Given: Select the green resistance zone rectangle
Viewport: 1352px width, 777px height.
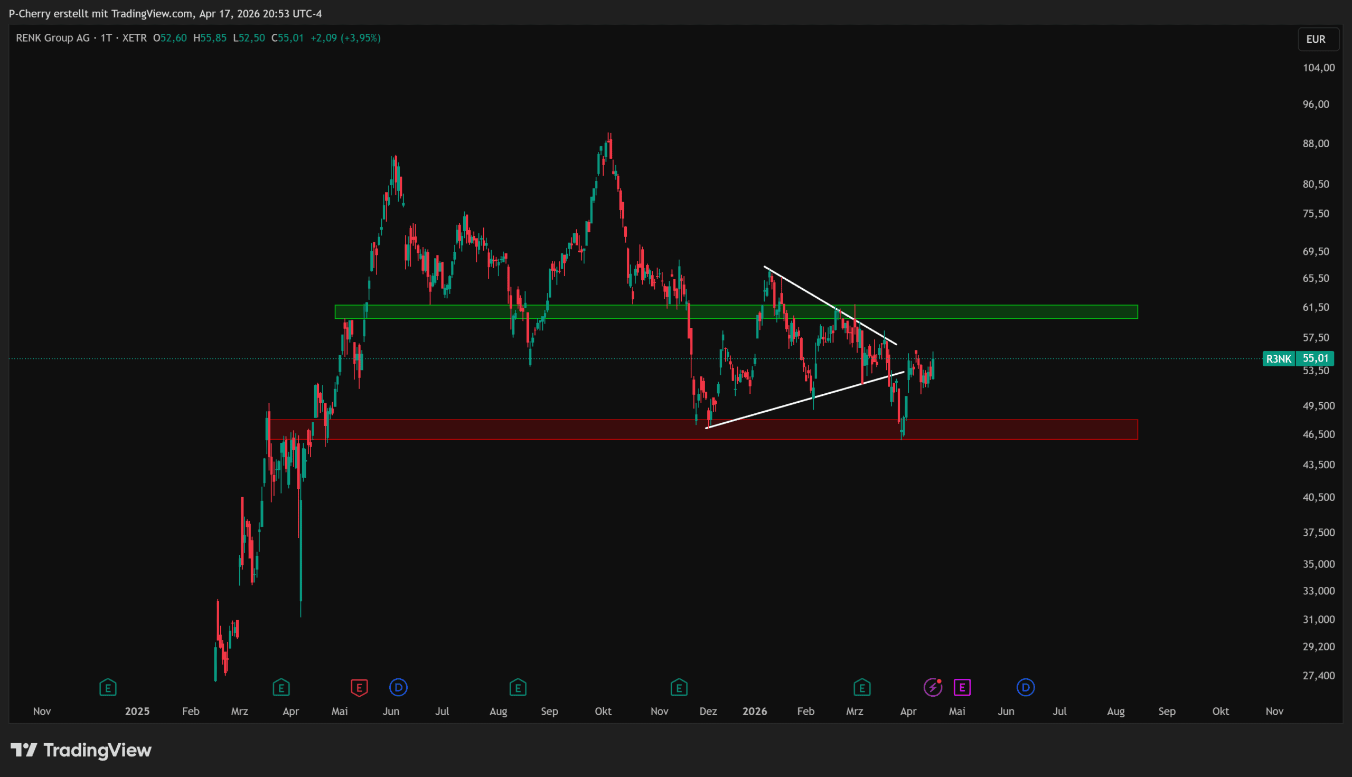Looking at the screenshot, I should point(1014,311).
